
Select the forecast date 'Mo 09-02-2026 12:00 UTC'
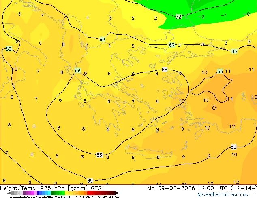[x=188, y=188]
